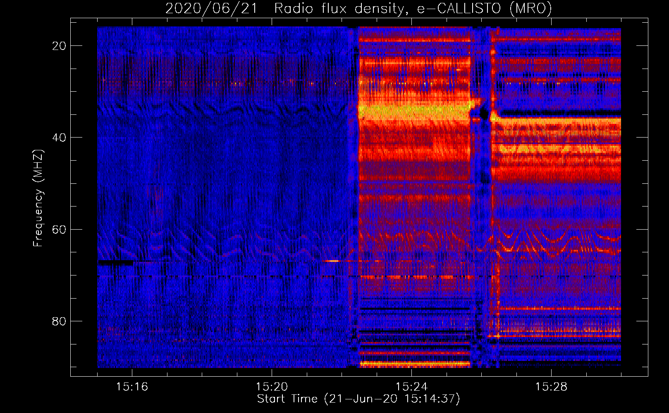Click the 40 MHz frequency tick label
Viewport: 669px width, 413px height.
click(59, 138)
